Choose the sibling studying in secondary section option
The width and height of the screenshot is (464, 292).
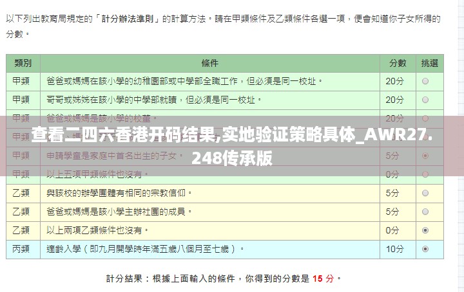click(x=425, y=100)
